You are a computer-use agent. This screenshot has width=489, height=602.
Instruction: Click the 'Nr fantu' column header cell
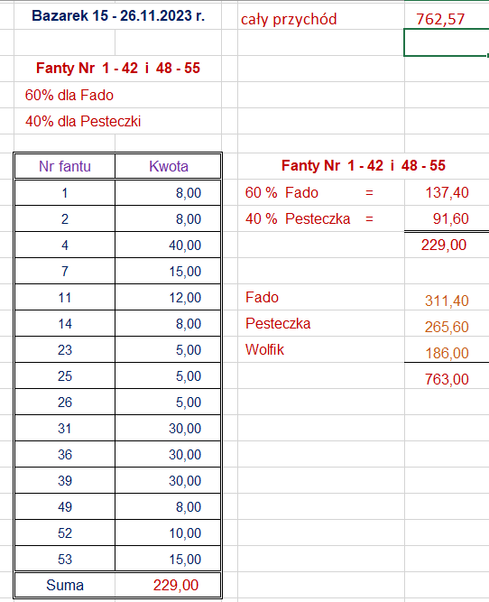65,166
